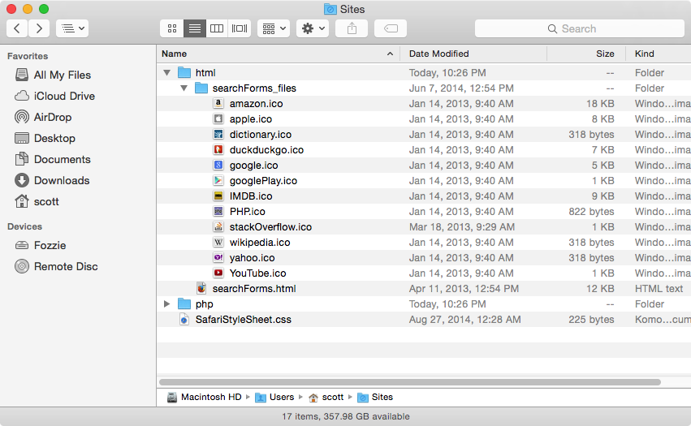Select the dictionary.ico file icon

218,135
